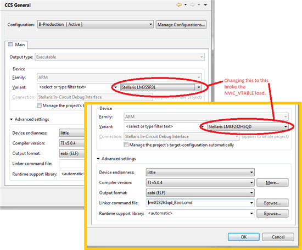Open the Stellaris LM3S5R31 variant dropdown
The image size is (302, 250).
161,87
